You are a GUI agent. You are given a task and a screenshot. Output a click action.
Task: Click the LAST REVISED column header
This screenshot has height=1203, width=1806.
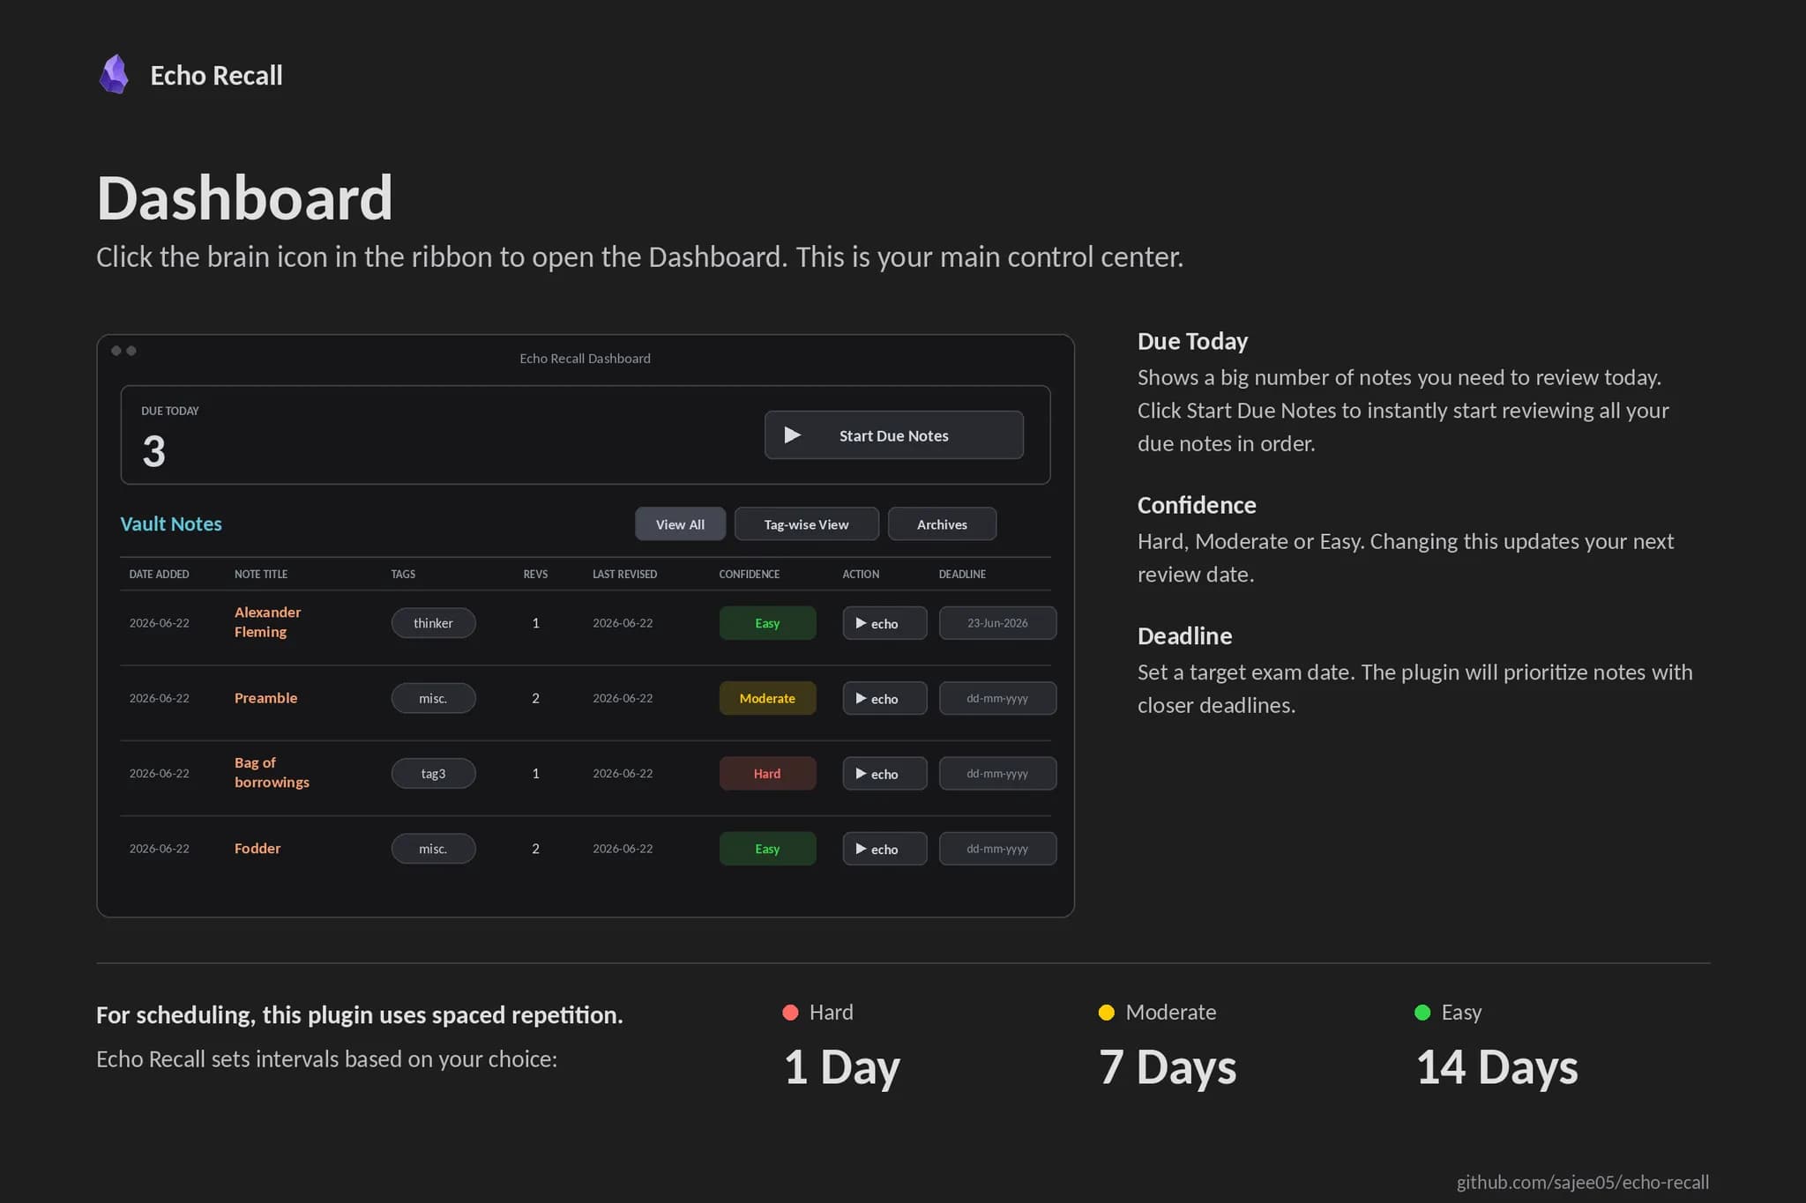pyautogui.click(x=624, y=574)
